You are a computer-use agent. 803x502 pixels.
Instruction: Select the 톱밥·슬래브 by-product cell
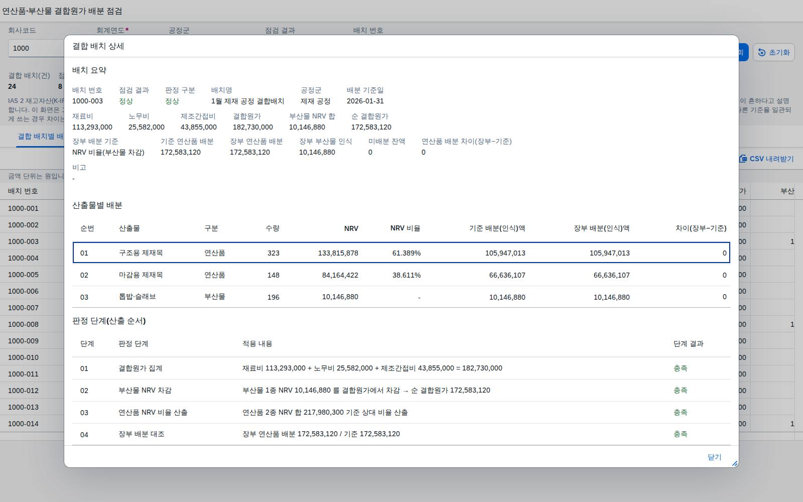[x=138, y=297]
